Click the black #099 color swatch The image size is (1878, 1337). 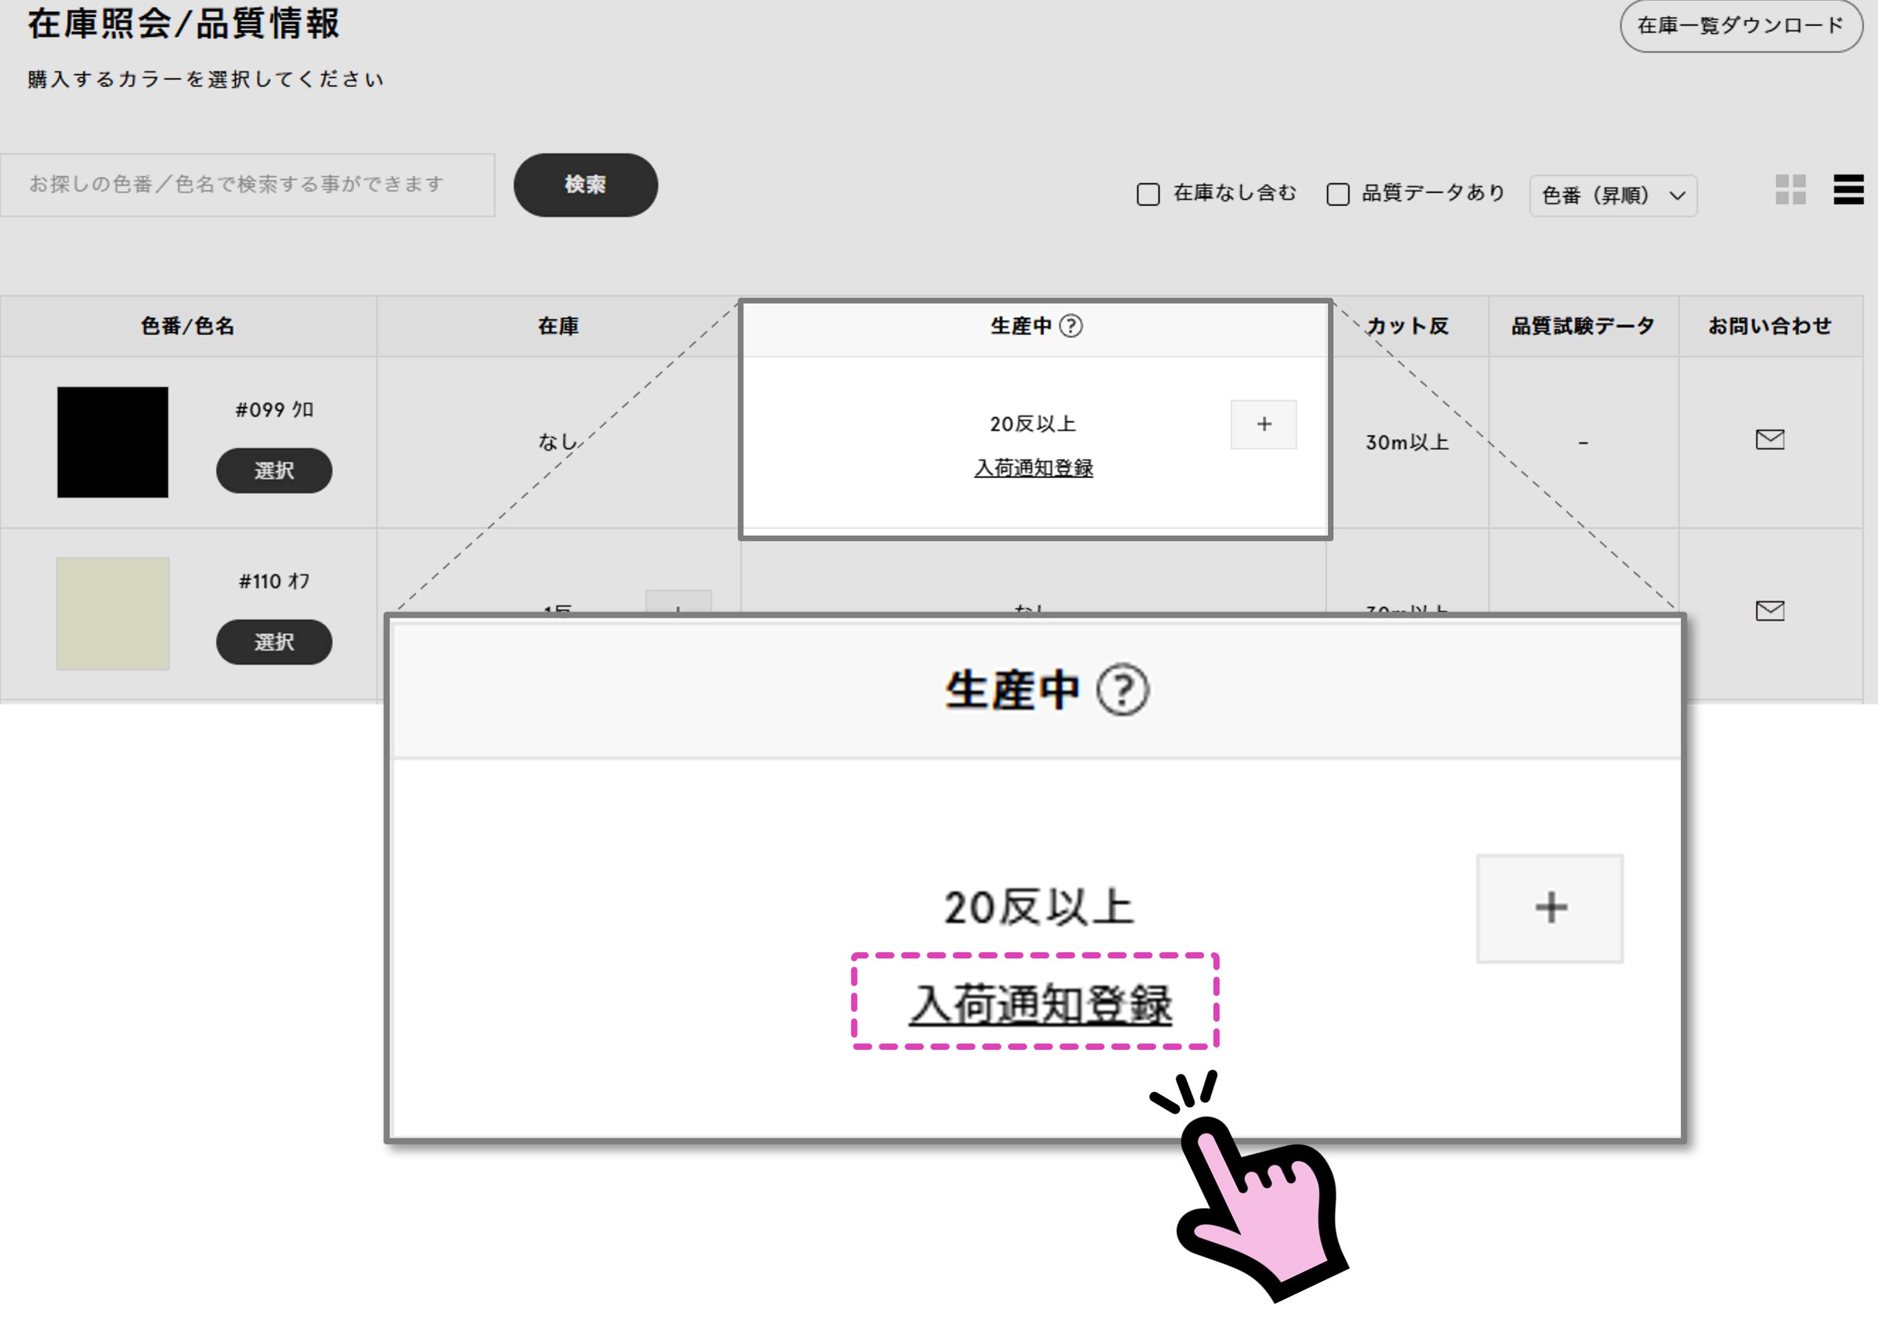coord(113,442)
